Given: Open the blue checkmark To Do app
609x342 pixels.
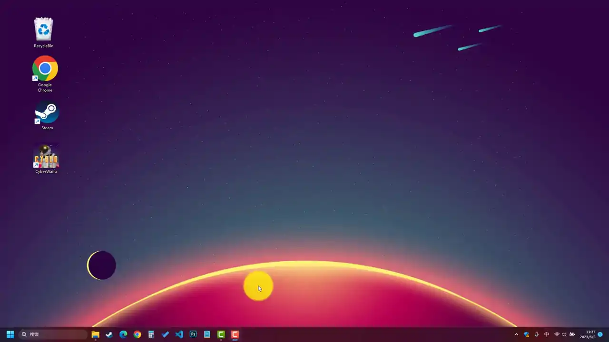Looking at the screenshot, I should [x=165, y=334].
